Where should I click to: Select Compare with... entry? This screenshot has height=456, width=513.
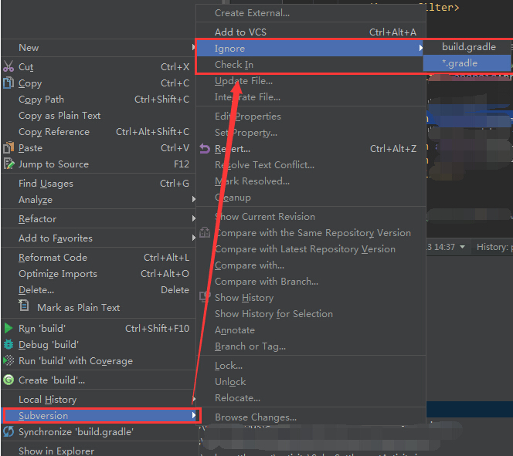click(311, 265)
